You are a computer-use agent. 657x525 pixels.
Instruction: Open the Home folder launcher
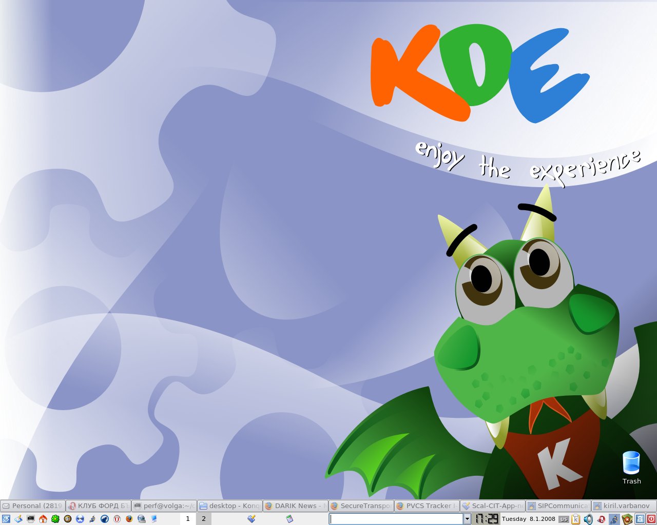pyautogui.click(x=43, y=519)
